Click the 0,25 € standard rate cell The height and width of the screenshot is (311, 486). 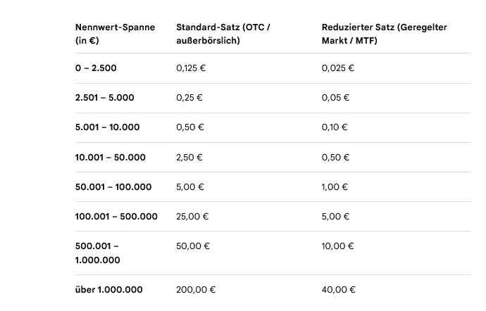[189, 98]
